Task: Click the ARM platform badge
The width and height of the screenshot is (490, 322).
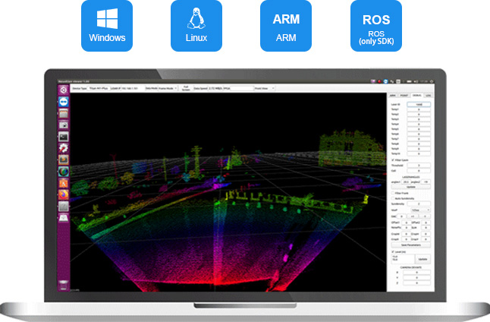Action: (286, 26)
